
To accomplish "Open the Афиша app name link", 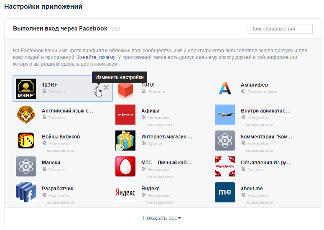I will coord(151,111).
